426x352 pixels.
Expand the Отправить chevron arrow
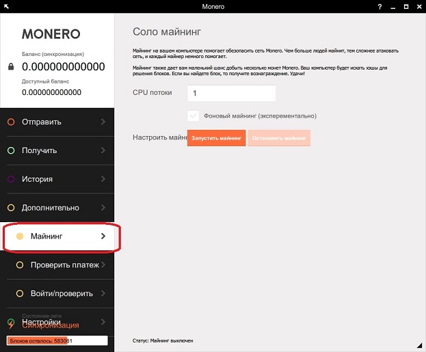103,122
